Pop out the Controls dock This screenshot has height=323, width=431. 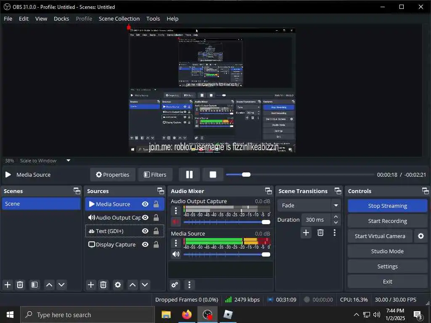pos(425,191)
